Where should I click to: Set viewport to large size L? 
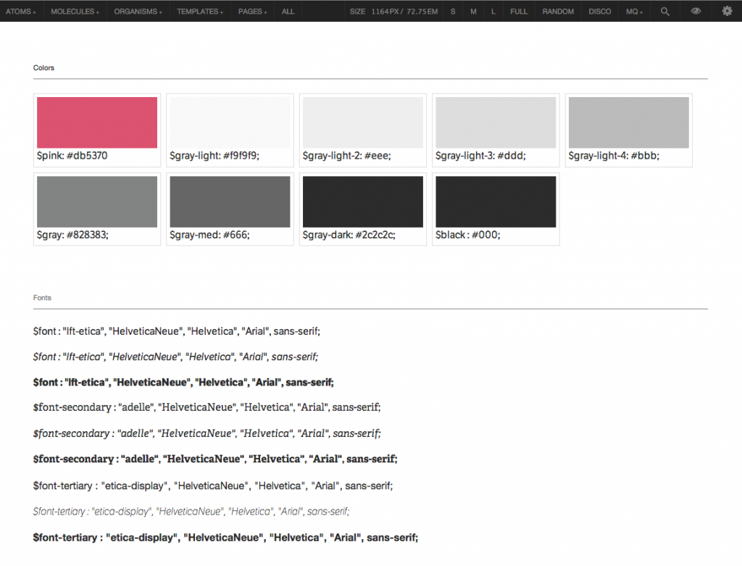coord(493,12)
